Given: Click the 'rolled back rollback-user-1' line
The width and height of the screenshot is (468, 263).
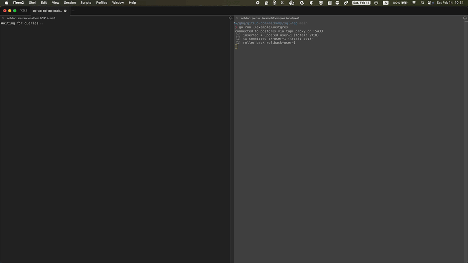Looking at the screenshot, I should click(x=265, y=43).
